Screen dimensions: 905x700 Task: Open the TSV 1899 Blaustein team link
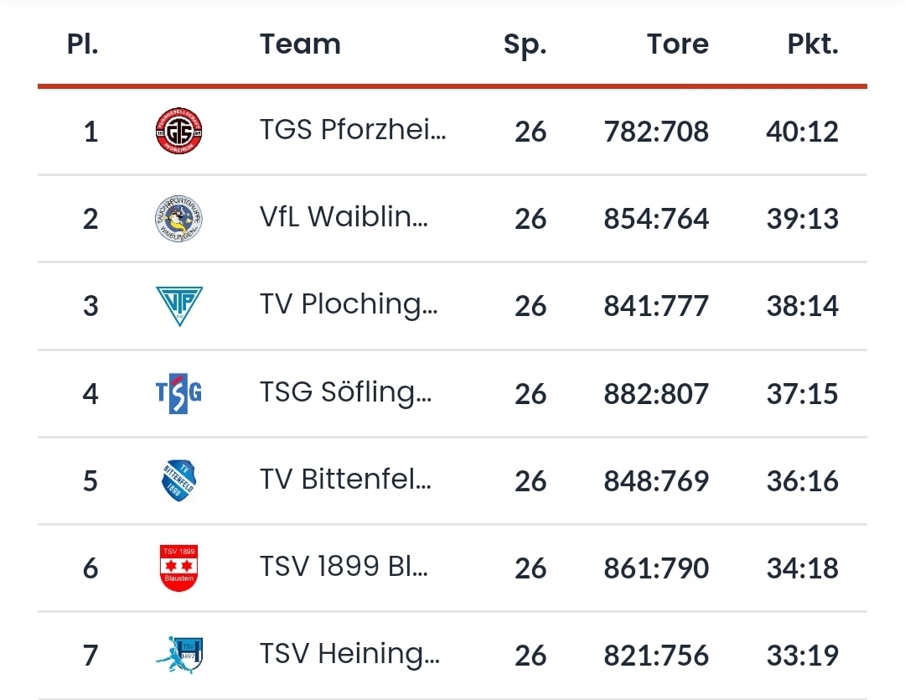(344, 568)
